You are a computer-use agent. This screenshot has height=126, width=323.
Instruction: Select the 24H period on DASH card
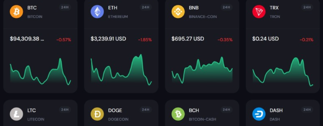coord(307,110)
